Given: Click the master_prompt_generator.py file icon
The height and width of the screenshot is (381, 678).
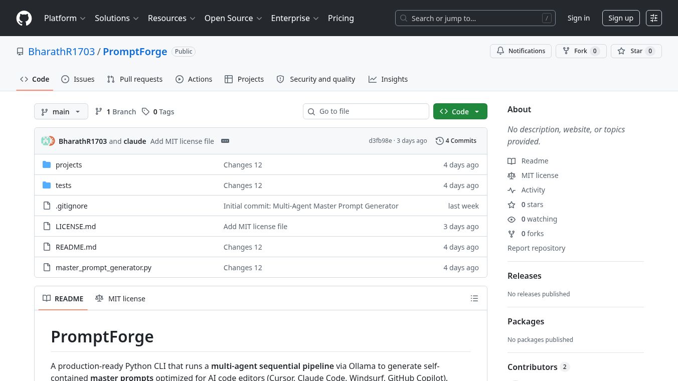Looking at the screenshot, I should 47,268.
